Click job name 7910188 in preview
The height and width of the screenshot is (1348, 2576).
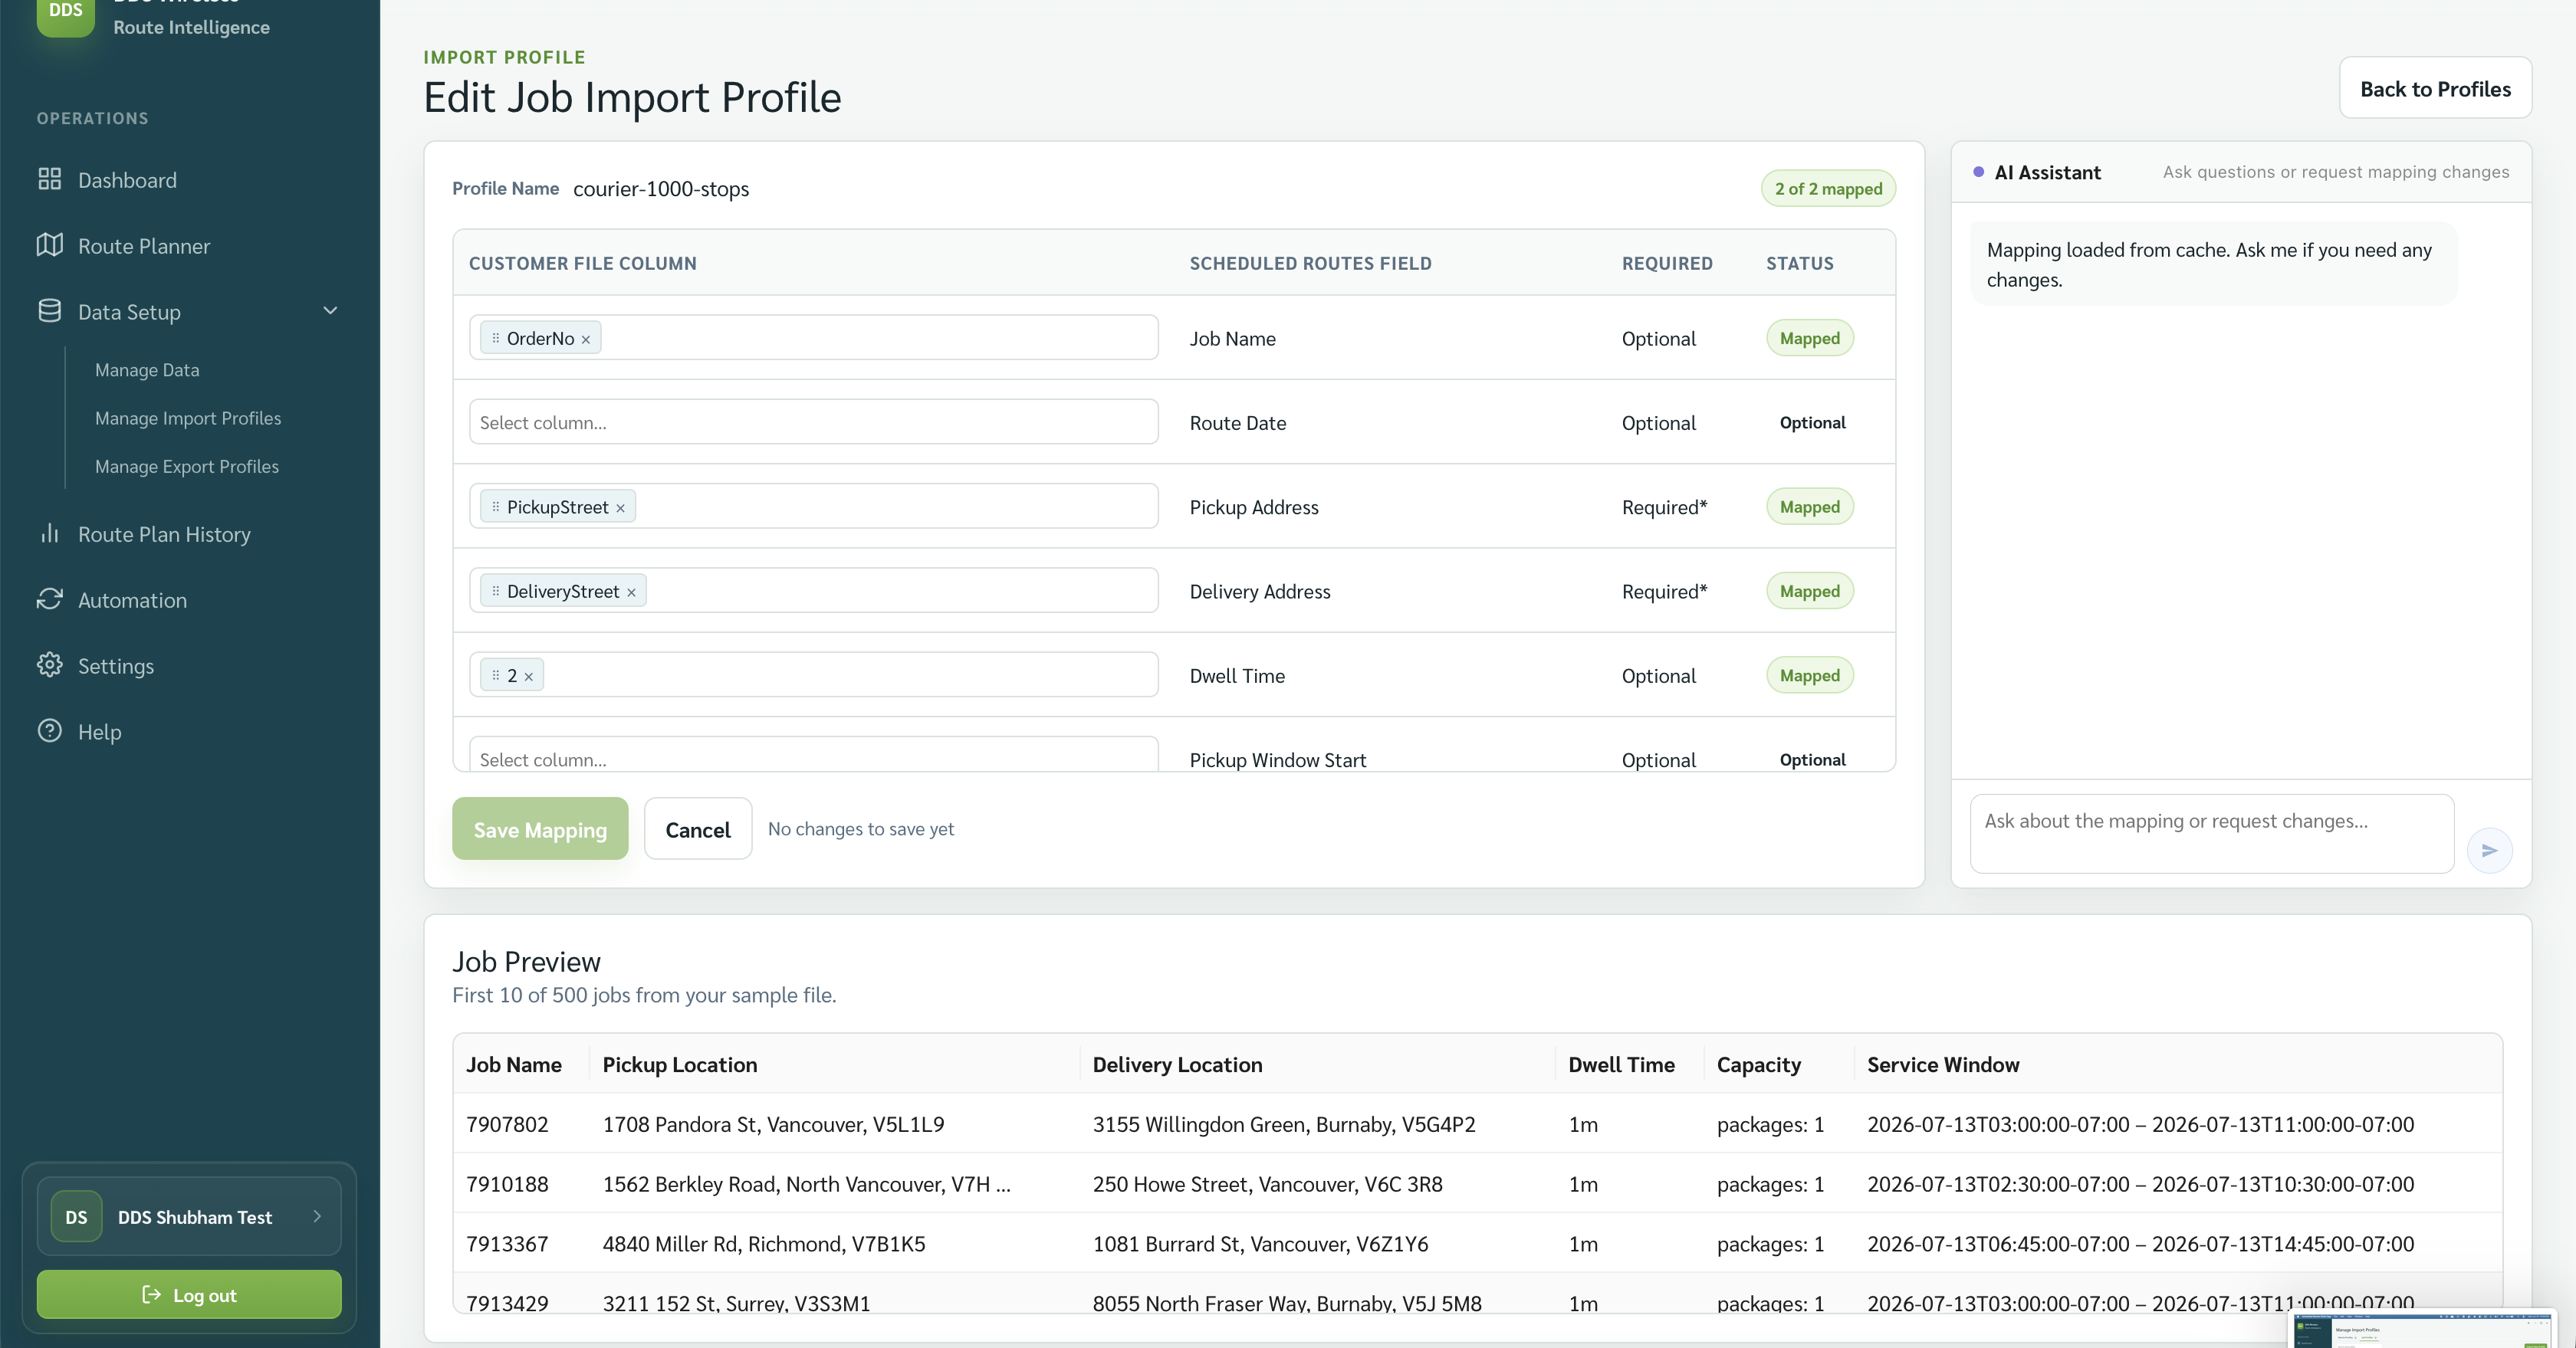coord(507,1184)
